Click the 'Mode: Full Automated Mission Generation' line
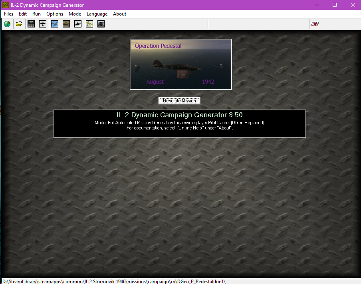 [x=180, y=123]
